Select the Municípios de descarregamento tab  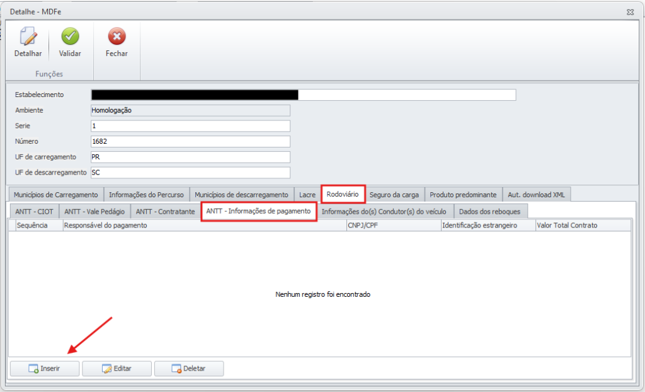tap(241, 195)
